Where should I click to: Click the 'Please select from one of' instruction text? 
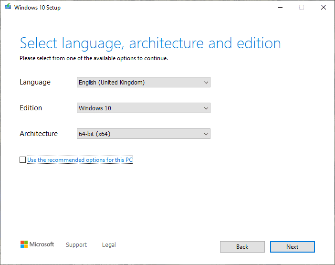click(x=94, y=58)
